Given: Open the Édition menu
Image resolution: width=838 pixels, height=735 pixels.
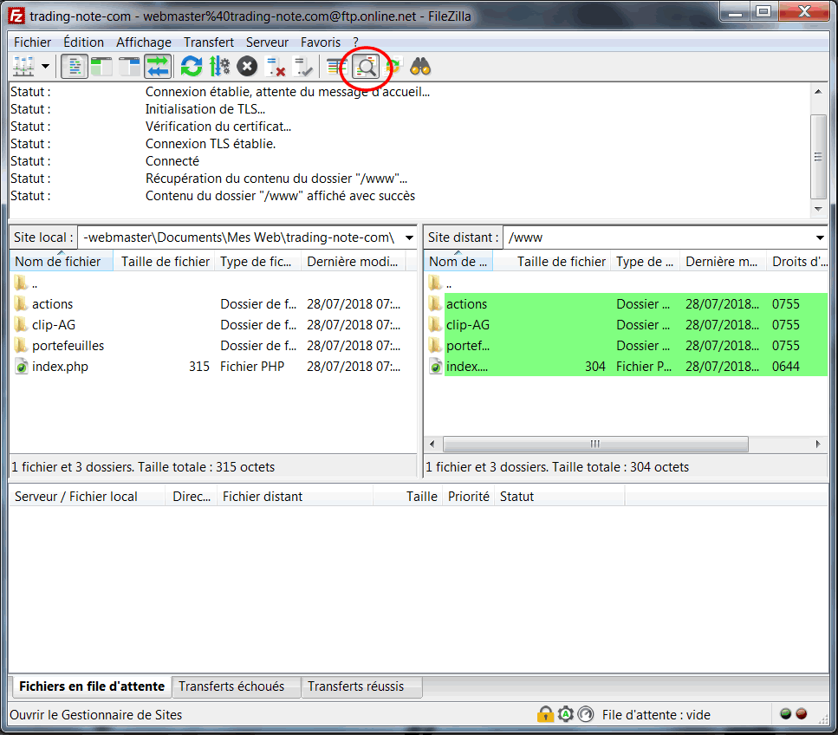Looking at the screenshot, I should 84,42.
